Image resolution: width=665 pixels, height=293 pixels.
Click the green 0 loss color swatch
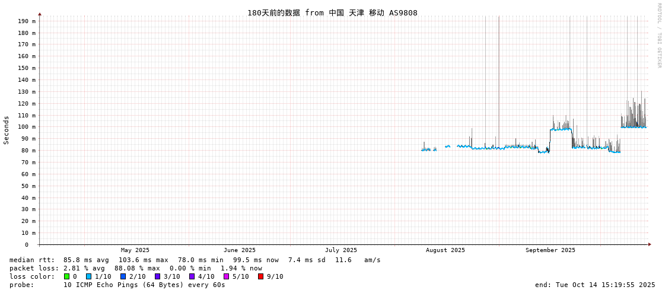[67, 276]
